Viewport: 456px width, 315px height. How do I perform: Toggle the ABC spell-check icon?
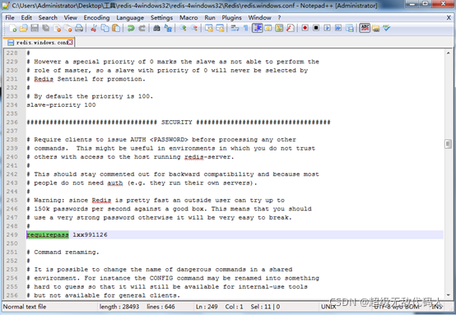click(365, 28)
